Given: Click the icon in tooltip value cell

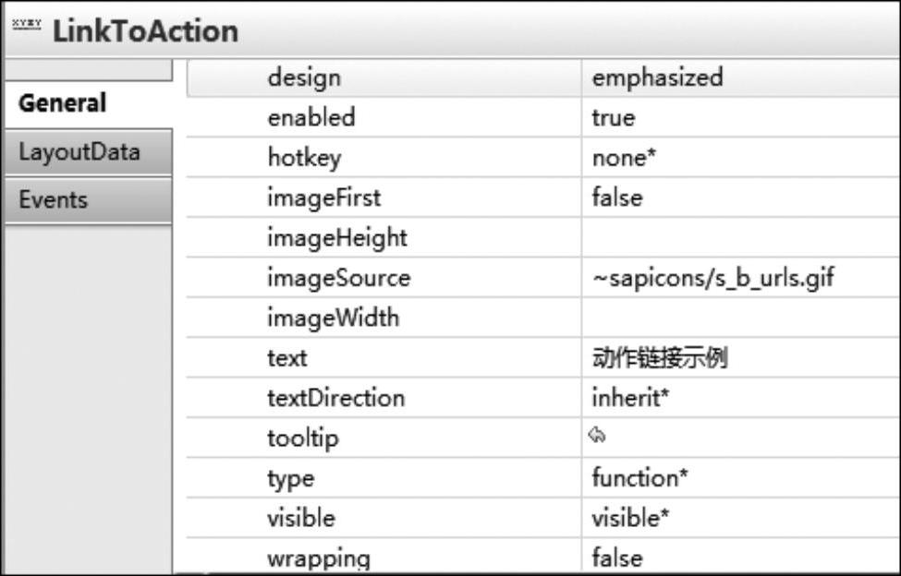Looking at the screenshot, I should pyautogui.click(x=597, y=436).
